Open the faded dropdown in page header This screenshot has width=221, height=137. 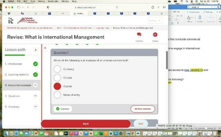pyautogui.click(x=155, y=20)
